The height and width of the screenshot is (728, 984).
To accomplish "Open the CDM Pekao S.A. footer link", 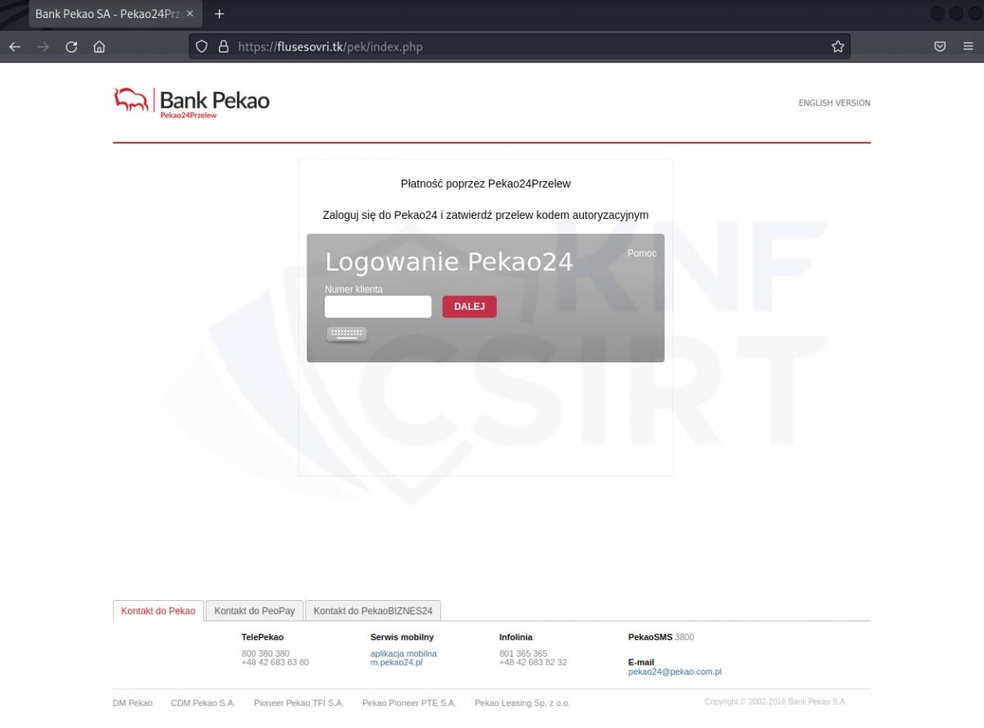I will point(203,703).
